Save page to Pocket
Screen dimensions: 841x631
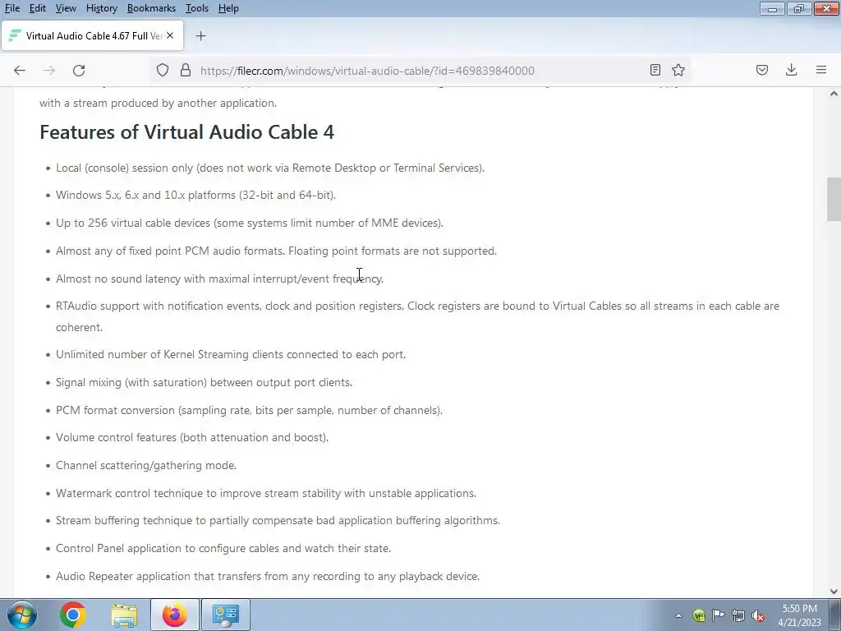(762, 71)
